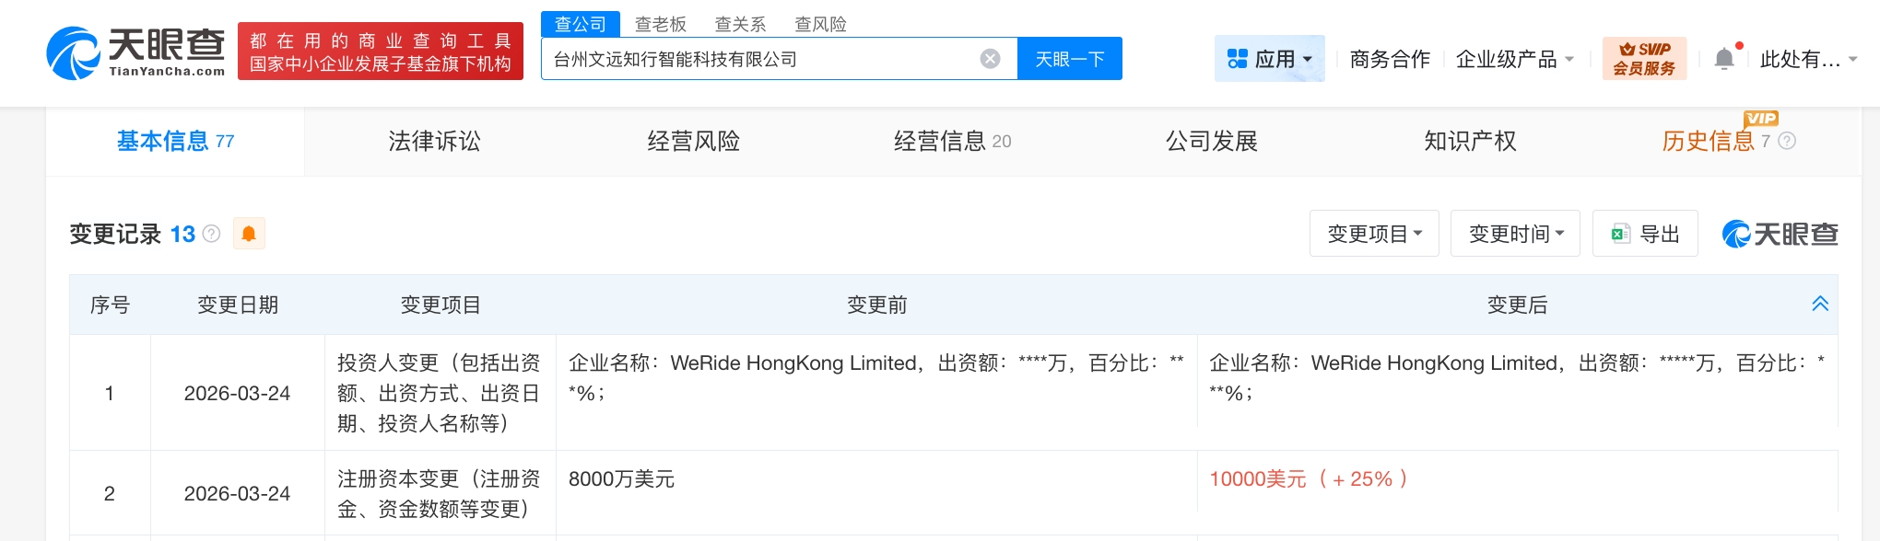1880x541 pixels.
Task: Click help icon next to 历史信息
Action: 1787,141
